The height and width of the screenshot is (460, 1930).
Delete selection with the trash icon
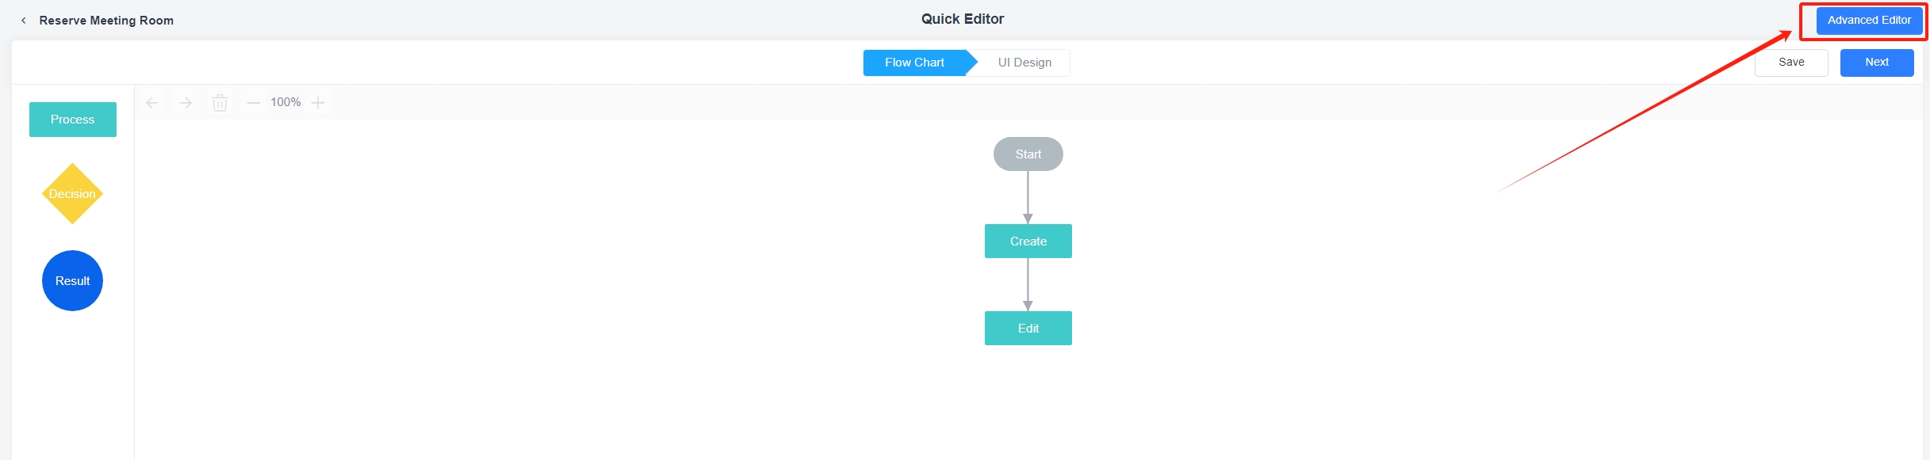click(220, 103)
